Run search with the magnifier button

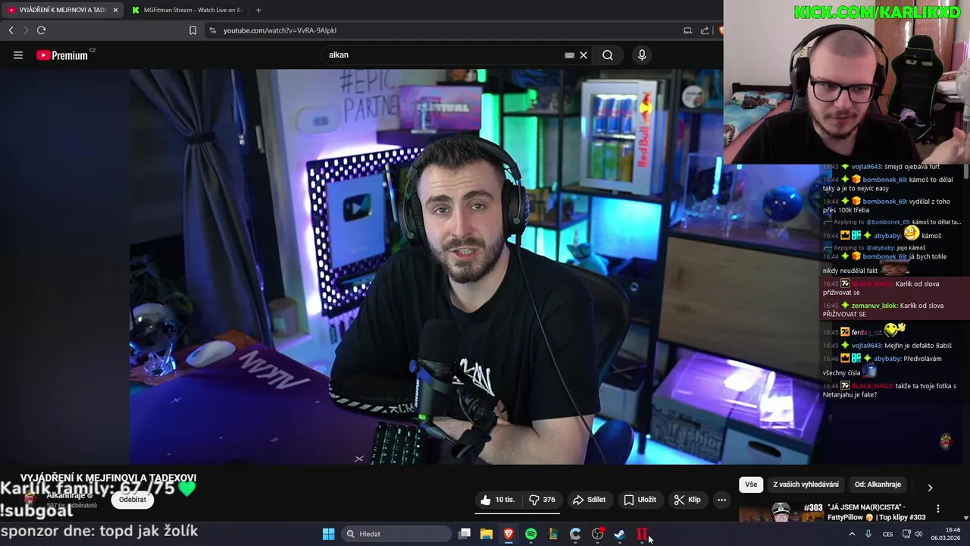pyautogui.click(x=608, y=55)
